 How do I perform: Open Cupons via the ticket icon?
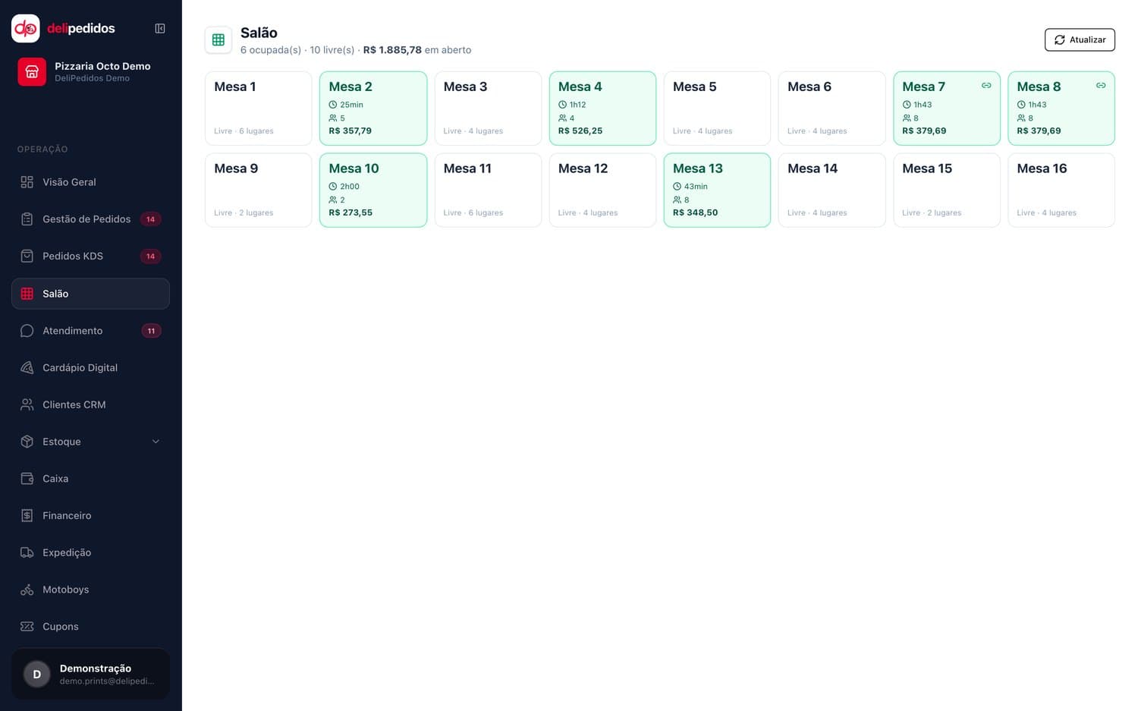pyautogui.click(x=27, y=627)
